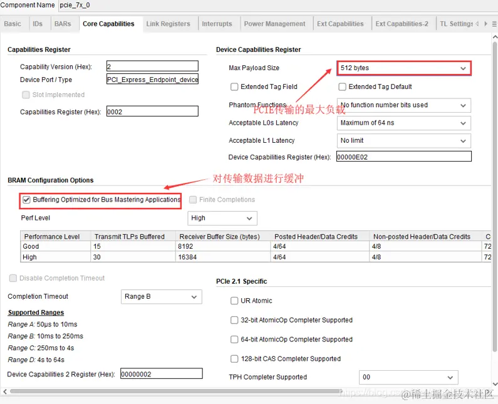Click the Device Port / Type field

[152, 79]
